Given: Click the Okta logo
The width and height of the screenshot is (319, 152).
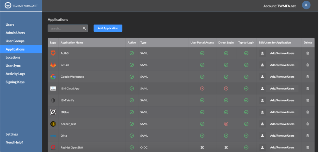Looking at the screenshot, I should [53, 136].
